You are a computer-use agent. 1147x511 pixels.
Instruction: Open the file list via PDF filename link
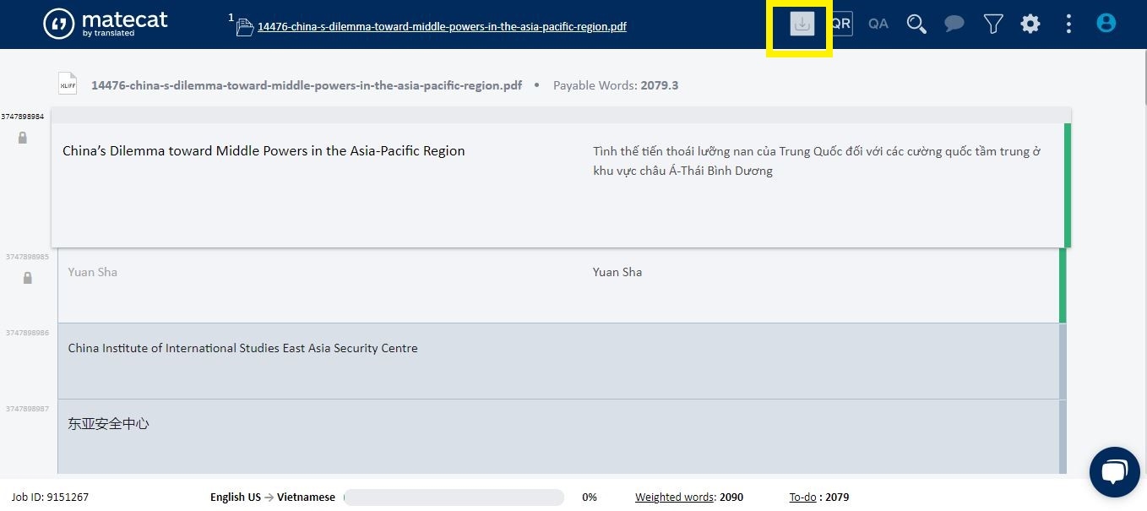coord(442,26)
